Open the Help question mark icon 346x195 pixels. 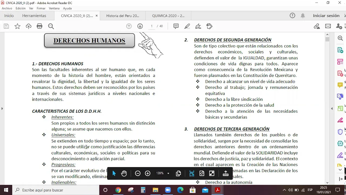(292, 16)
